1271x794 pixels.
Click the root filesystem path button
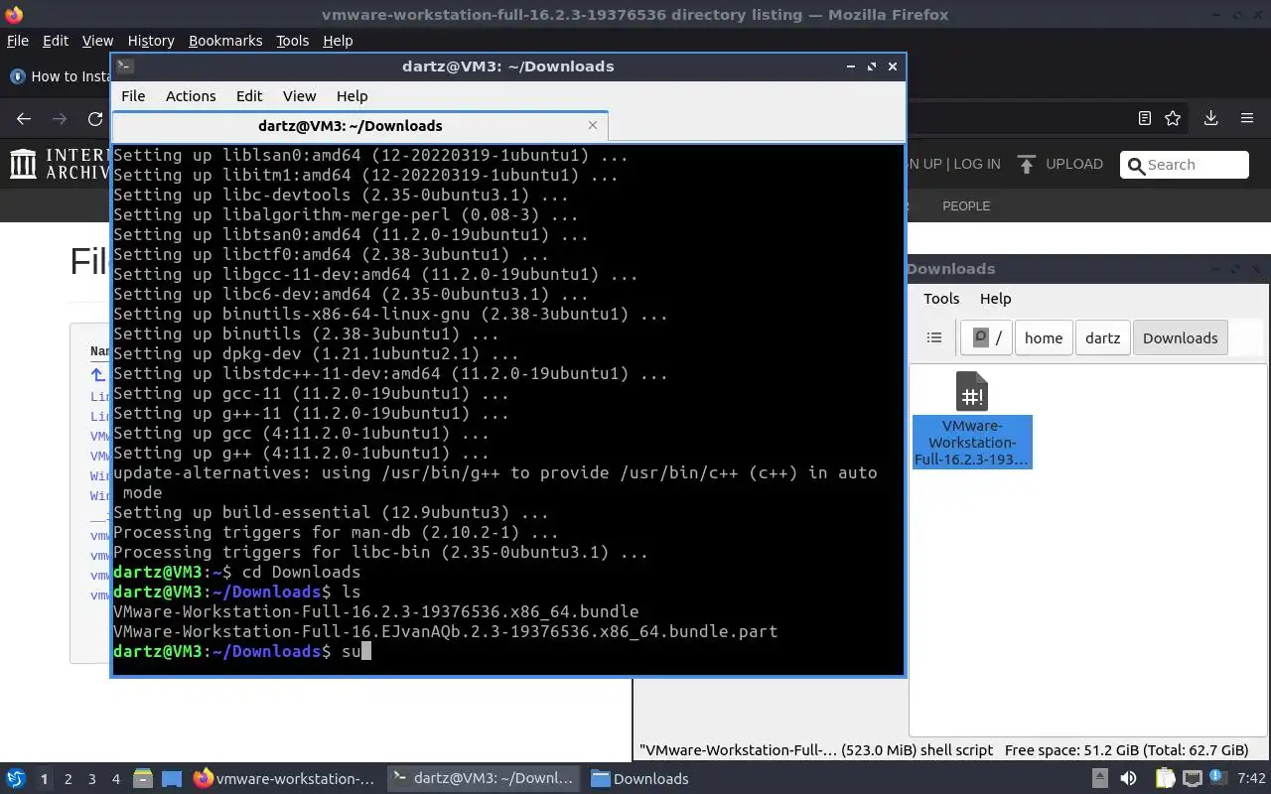pyautogui.click(x=987, y=337)
